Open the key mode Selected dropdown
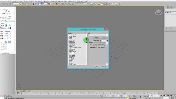 (x=154, y=96)
